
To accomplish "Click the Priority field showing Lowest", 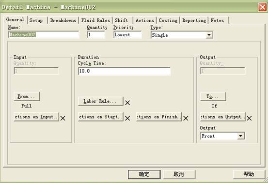I will pyautogui.click(x=127, y=35).
